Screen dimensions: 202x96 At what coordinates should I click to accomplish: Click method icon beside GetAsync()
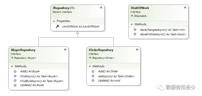tap(93, 76)
